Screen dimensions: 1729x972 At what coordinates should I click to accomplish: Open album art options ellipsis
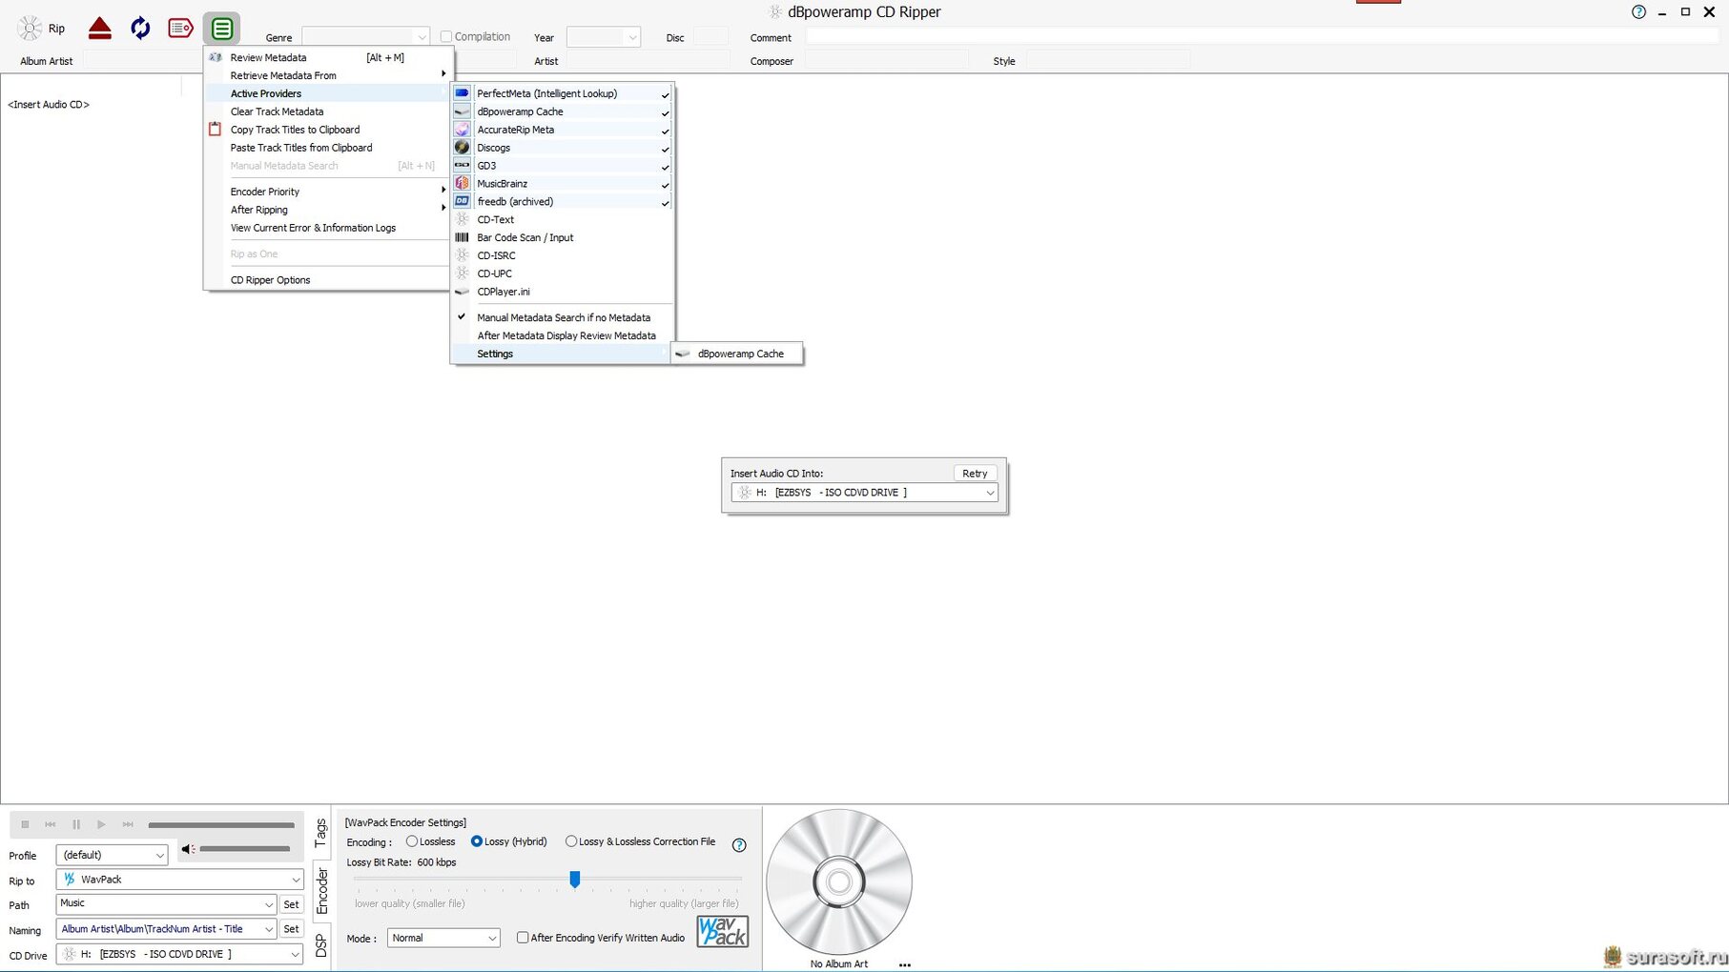click(905, 964)
